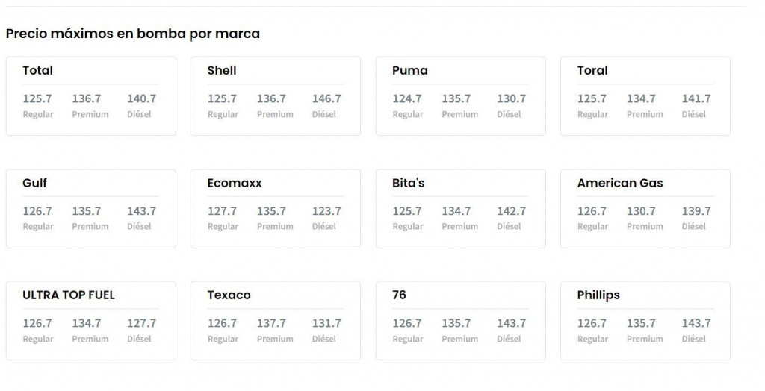Click ULTRA TOP FUEL Diésel price 127.7

click(141, 323)
